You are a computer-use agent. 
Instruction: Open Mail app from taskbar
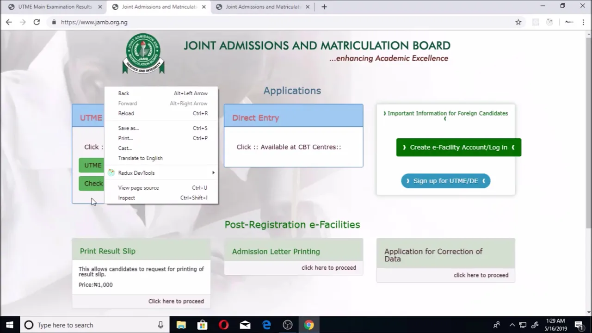click(245, 325)
